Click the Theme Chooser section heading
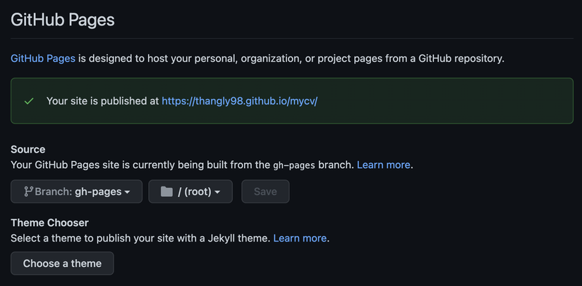 tap(49, 223)
